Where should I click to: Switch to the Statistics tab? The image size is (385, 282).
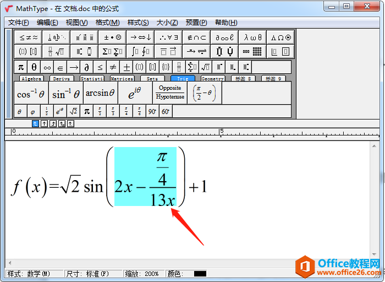pyautogui.click(x=92, y=79)
